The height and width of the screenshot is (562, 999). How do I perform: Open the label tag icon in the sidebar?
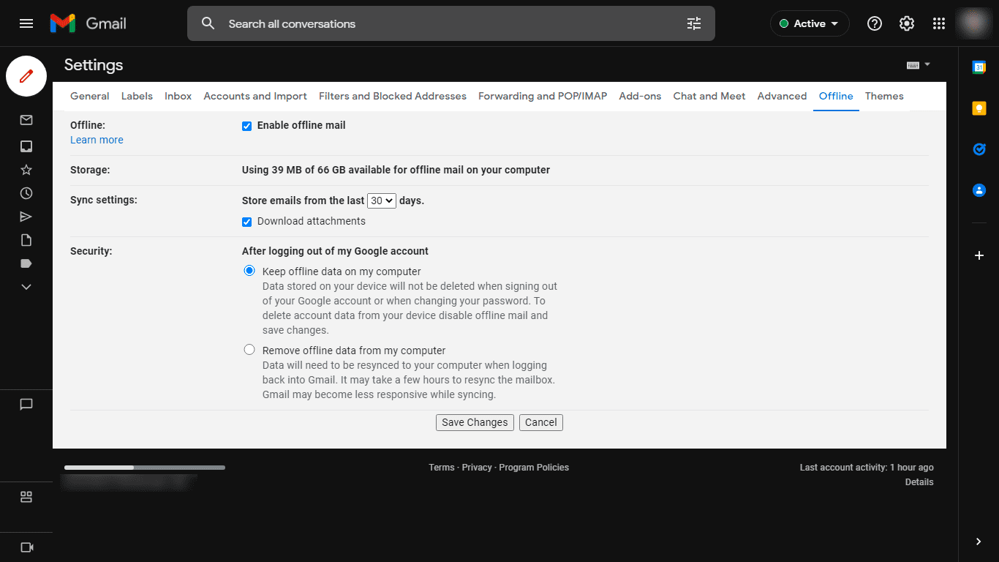pyautogui.click(x=26, y=263)
